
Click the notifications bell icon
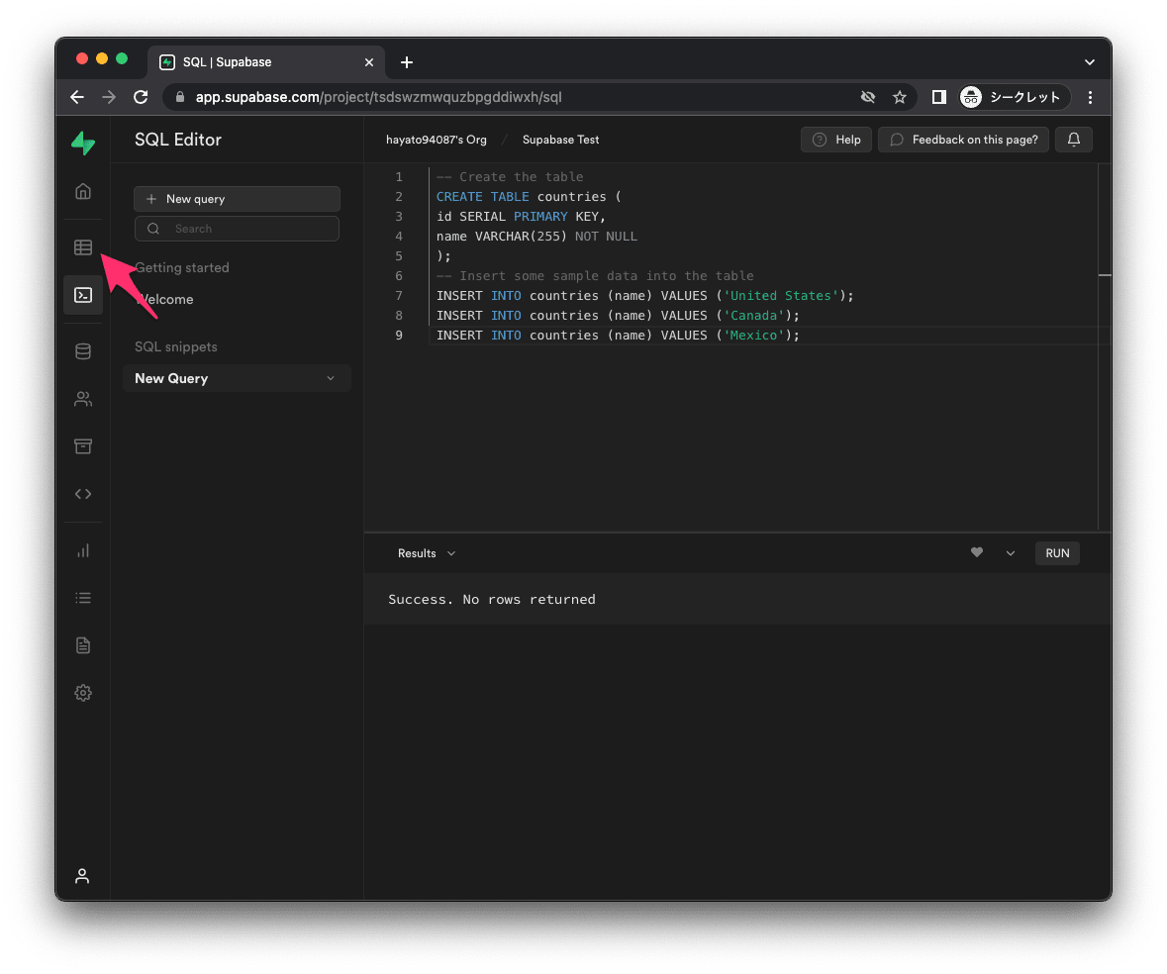[x=1074, y=140]
